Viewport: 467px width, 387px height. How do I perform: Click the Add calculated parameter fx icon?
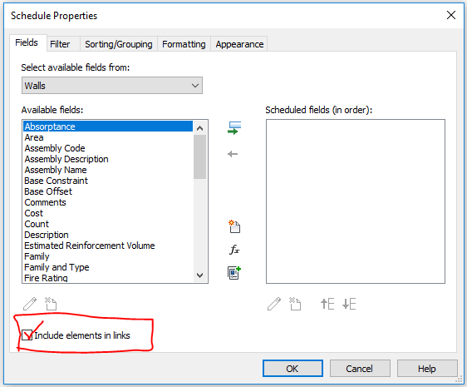(234, 250)
